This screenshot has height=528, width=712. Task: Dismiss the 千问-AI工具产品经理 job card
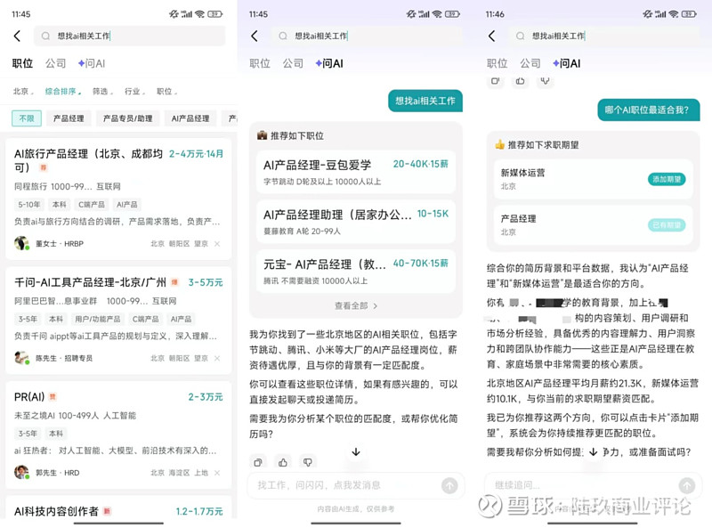tap(217, 359)
